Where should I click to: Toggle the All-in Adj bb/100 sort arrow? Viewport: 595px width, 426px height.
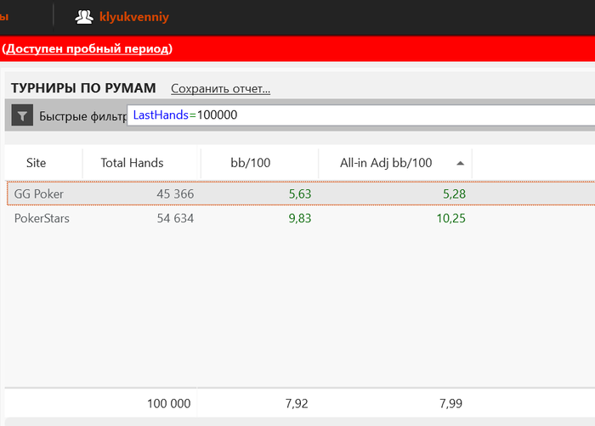pyautogui.click(x=461, y=163)
